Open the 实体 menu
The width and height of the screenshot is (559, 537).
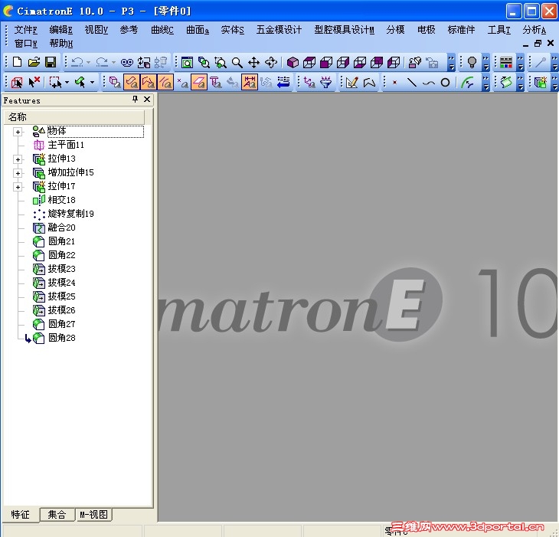(233, 30)
